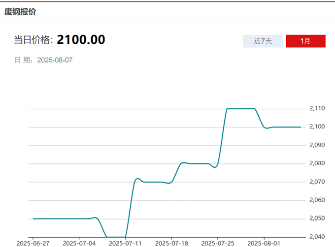Select the red 1月 tab
335x247 pixels.
coord(305,41)
